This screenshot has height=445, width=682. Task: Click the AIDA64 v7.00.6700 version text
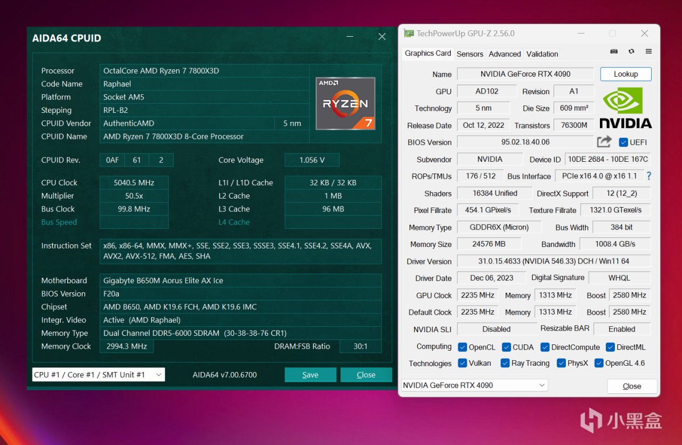pos(225,375)
